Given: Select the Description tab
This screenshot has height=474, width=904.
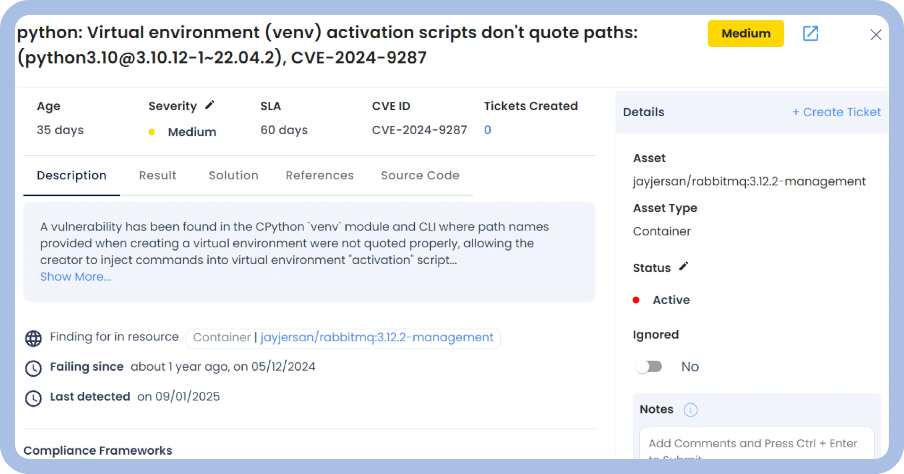Looking at the screenshot, I should pyautogui.click(x=72, y=176).
